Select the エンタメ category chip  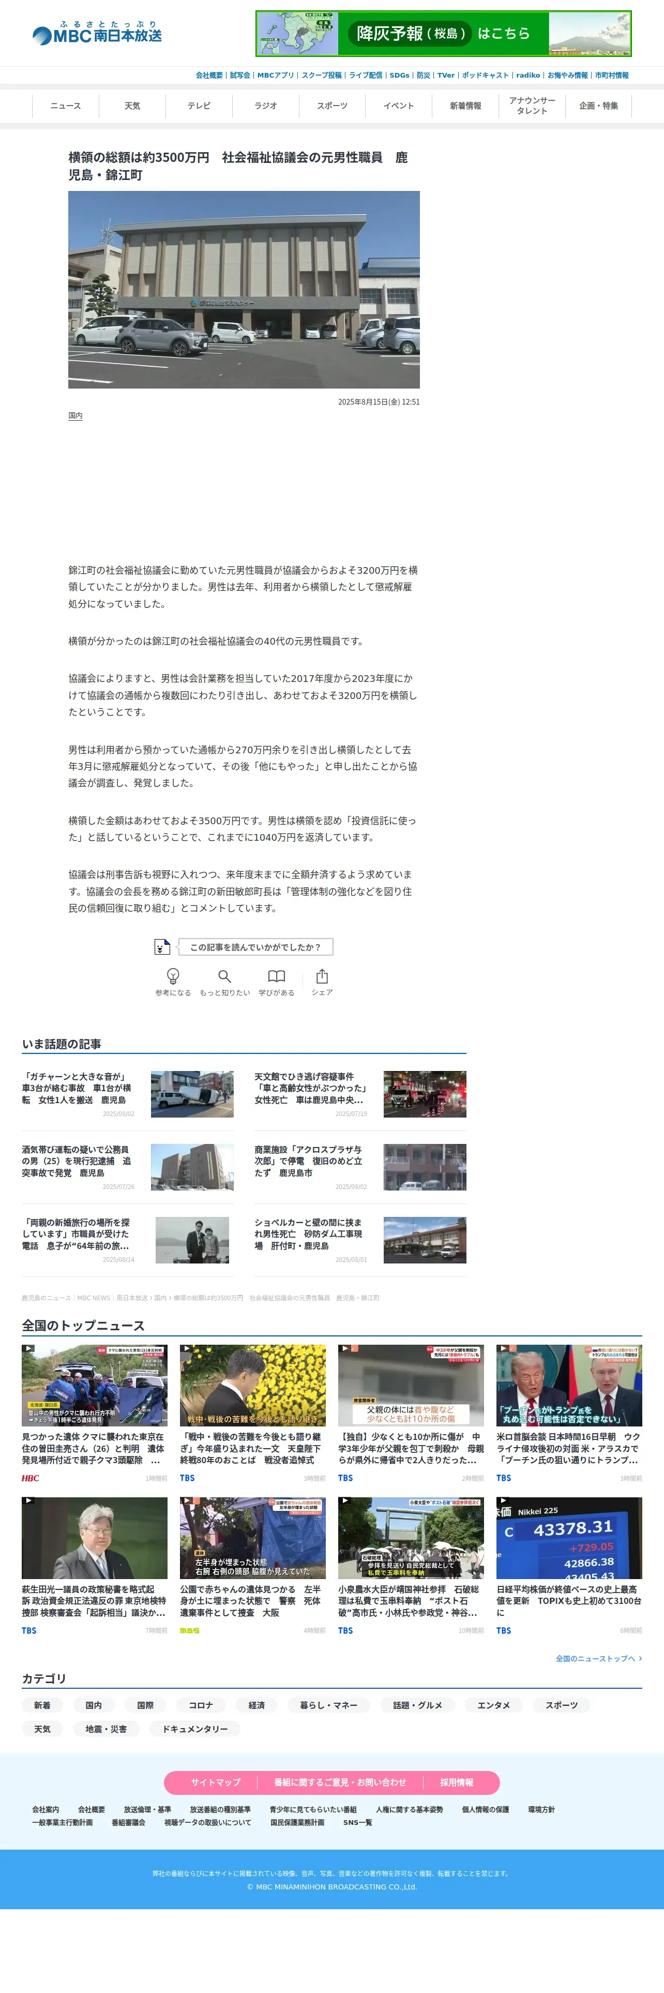pos(493,1704)
